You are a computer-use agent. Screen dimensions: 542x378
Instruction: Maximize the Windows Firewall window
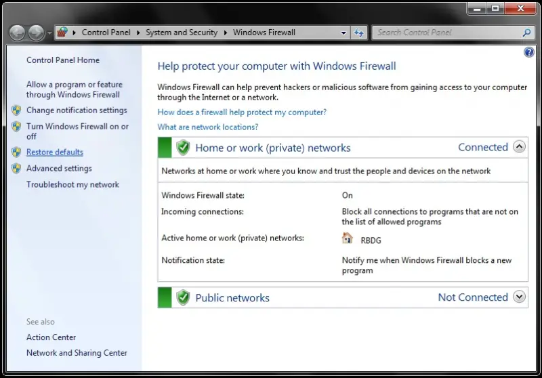click(495, 9)
